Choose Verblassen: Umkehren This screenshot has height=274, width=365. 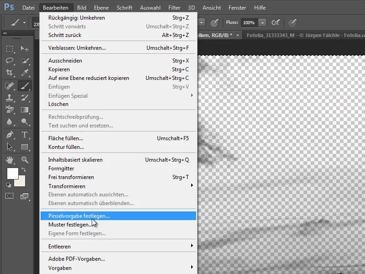(x=119, y=48)
